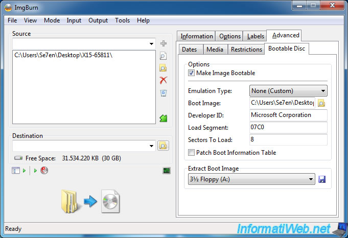Open the Destination dropdown list
The height and width of the screenshot is (238, 348).
(x=151, y=146)
